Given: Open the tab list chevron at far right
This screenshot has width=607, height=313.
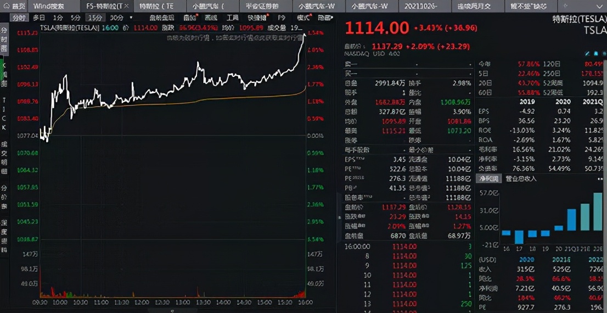Looking at the screenshot, I should coord(601,5).
